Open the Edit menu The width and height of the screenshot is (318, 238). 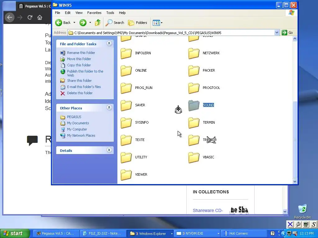tap(67, 12)
